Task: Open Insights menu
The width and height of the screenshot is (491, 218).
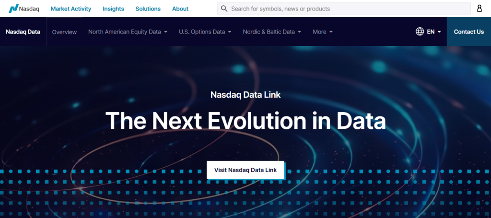Action: [113, 9]
